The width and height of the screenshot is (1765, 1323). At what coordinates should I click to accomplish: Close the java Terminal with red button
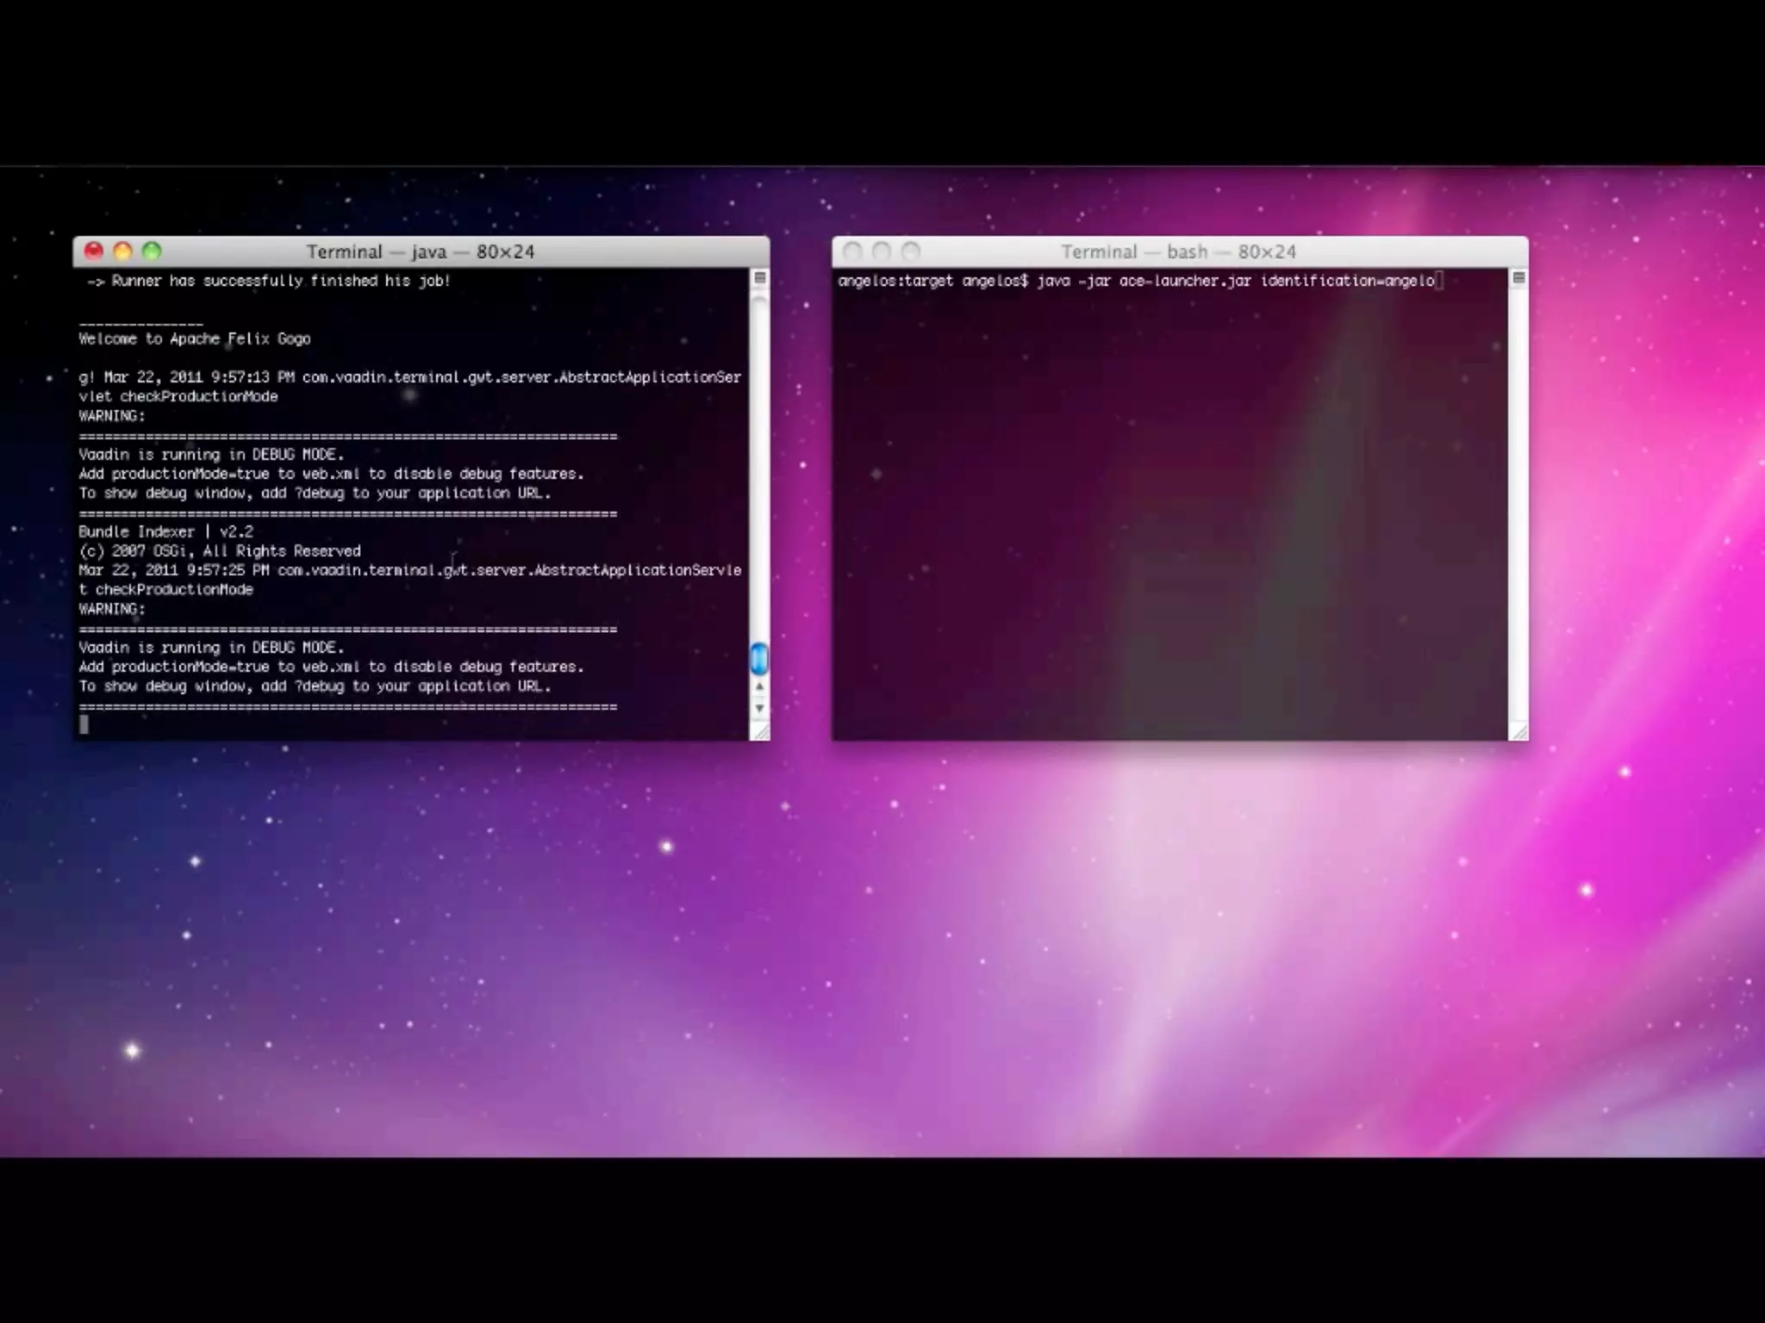[x=94, y=252]
